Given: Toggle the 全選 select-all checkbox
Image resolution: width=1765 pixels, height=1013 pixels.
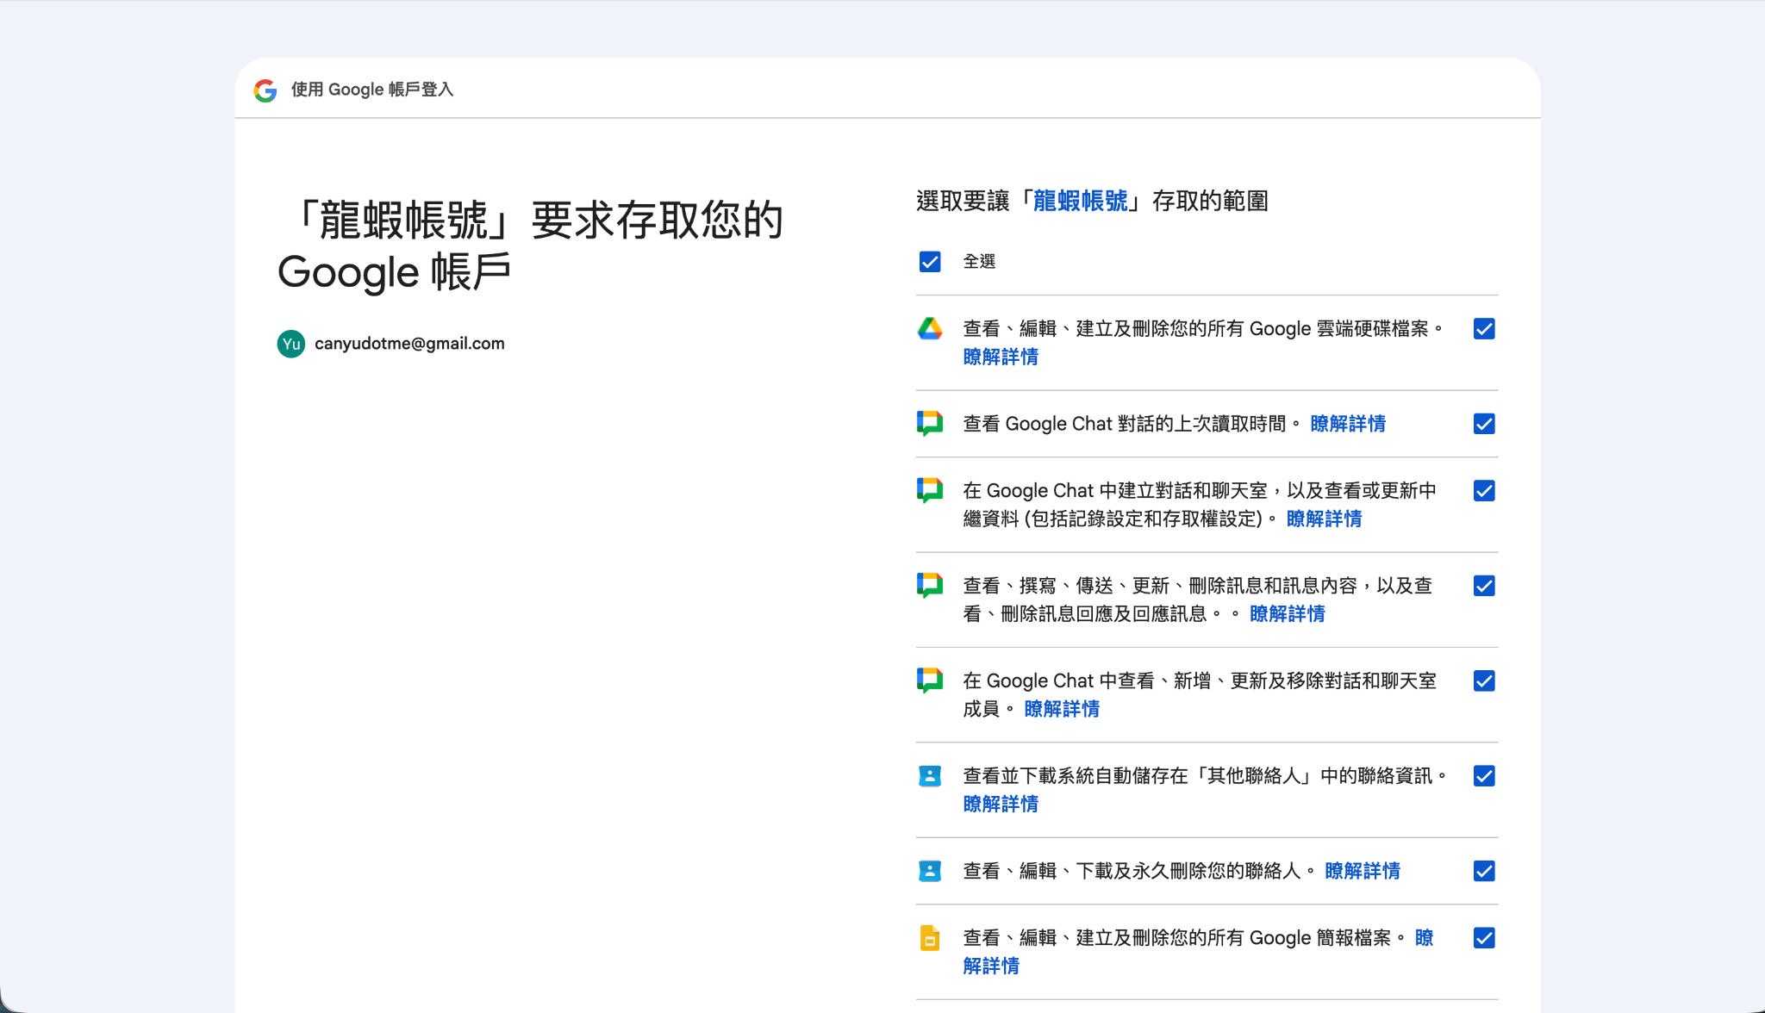Looking at the screenshot, I should pyautogui.click(x=929, y=261).
